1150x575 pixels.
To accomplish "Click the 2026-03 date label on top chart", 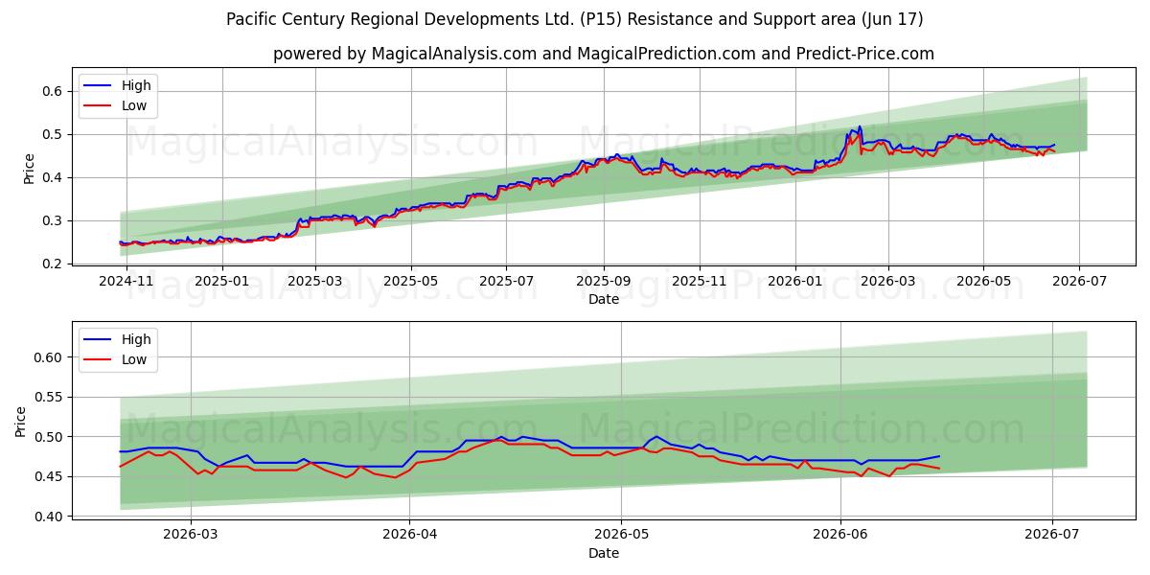I will point(888,281).
